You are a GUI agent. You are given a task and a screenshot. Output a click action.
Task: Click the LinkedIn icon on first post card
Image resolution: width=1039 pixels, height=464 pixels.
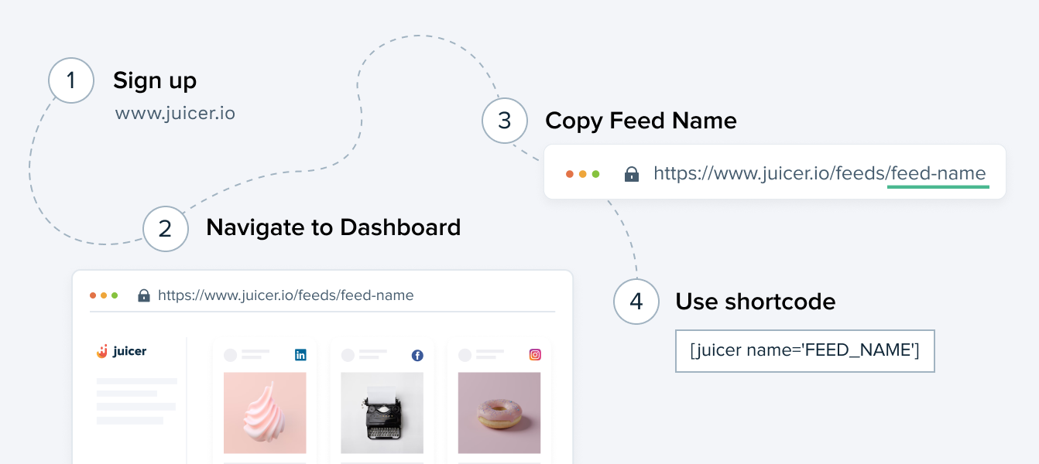(x=300, y=355)
